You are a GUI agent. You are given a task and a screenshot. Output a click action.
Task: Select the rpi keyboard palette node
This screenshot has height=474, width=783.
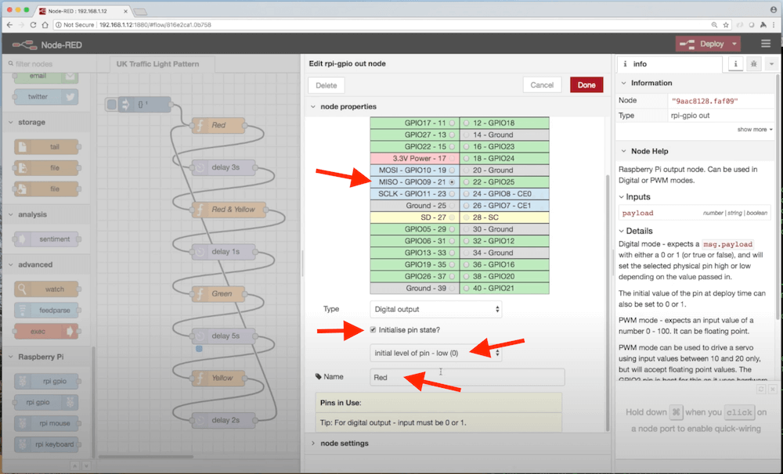(47, 444)
